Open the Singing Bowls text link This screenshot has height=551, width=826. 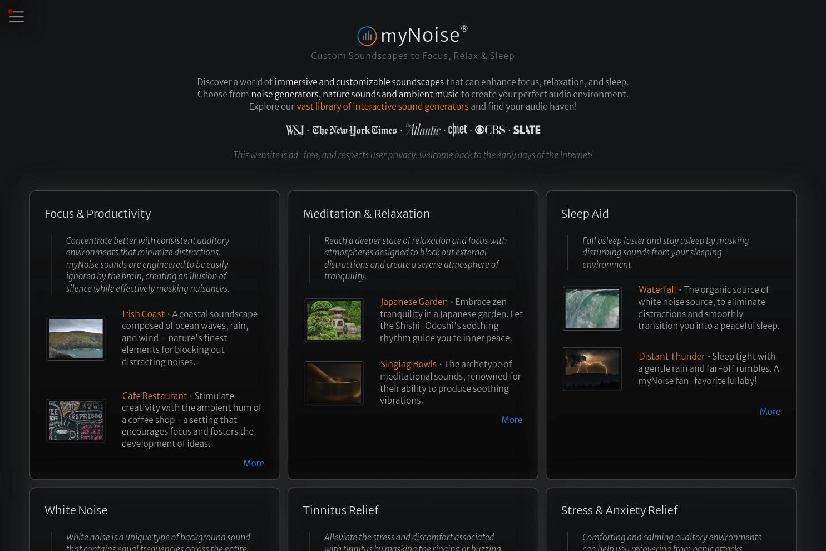pos(408,364)
